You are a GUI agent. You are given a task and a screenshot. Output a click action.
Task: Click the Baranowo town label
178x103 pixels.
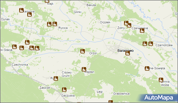pyautogui.click(x=125, y=51)
